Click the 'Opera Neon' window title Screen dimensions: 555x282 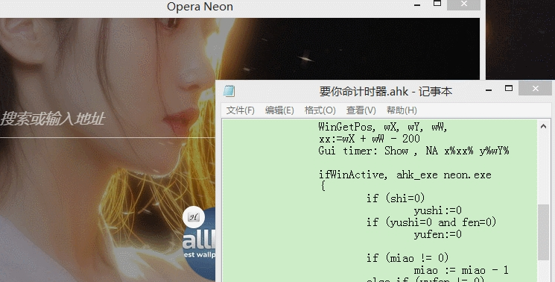tap(200, 7)
